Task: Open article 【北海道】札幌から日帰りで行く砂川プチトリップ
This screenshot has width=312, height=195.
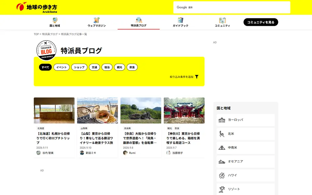Action: pos(53,138)
